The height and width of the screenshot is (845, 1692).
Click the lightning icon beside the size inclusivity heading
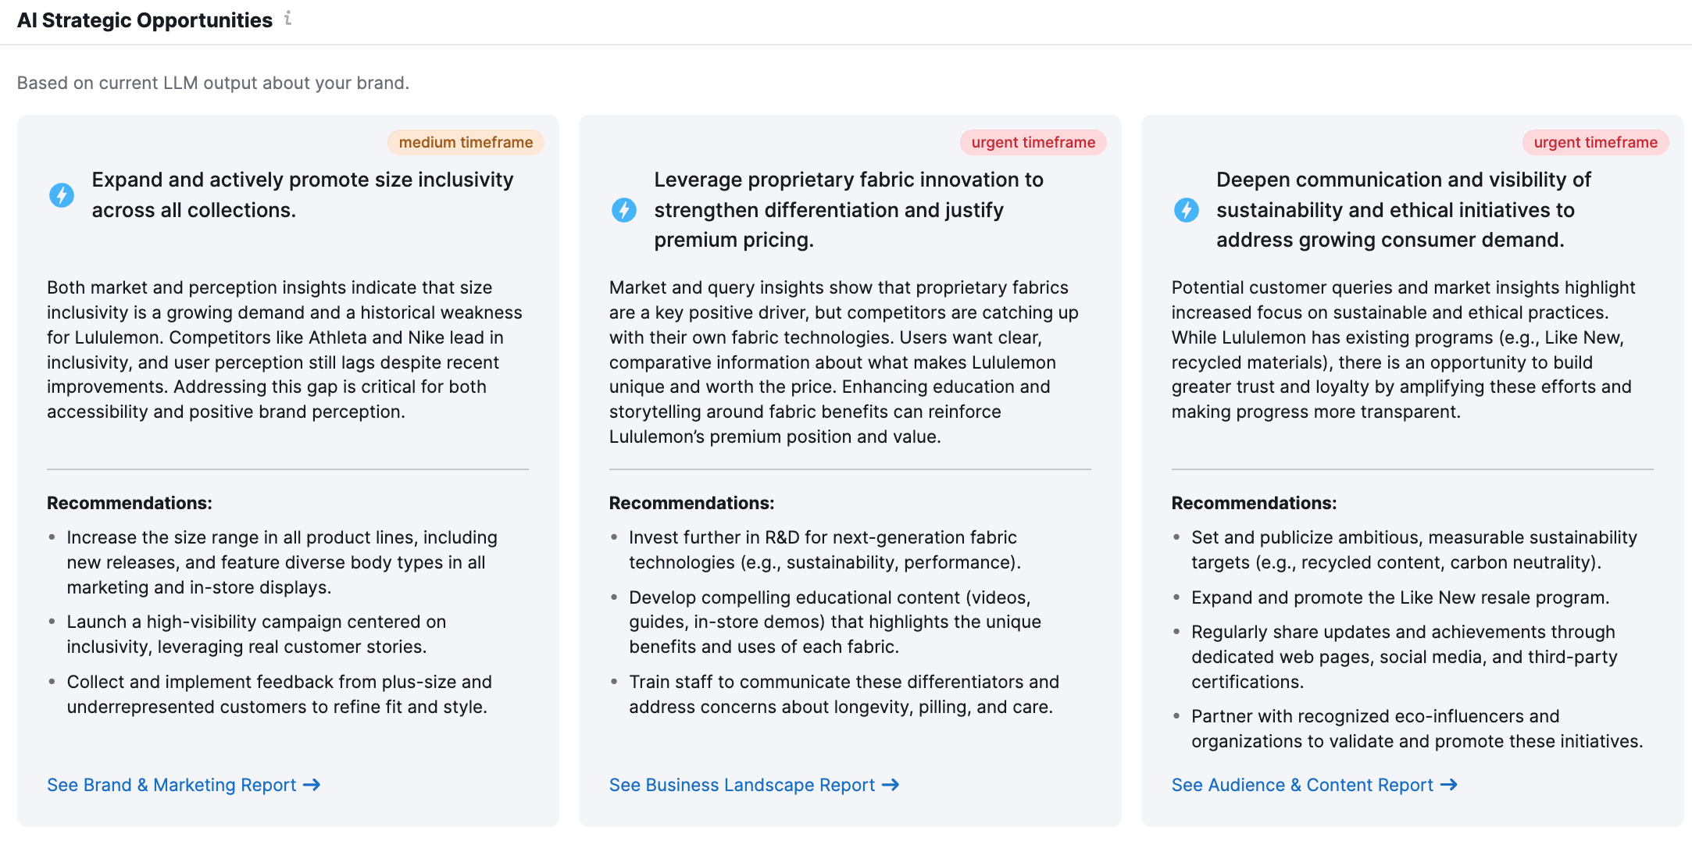(x=62, y=194)
